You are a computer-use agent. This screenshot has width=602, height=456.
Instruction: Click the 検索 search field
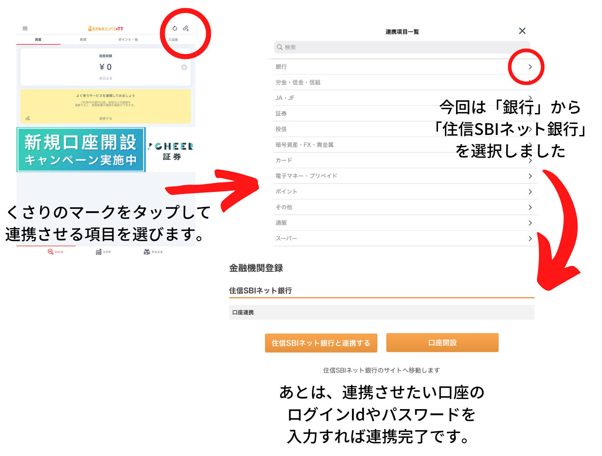(x=402, y=47)
